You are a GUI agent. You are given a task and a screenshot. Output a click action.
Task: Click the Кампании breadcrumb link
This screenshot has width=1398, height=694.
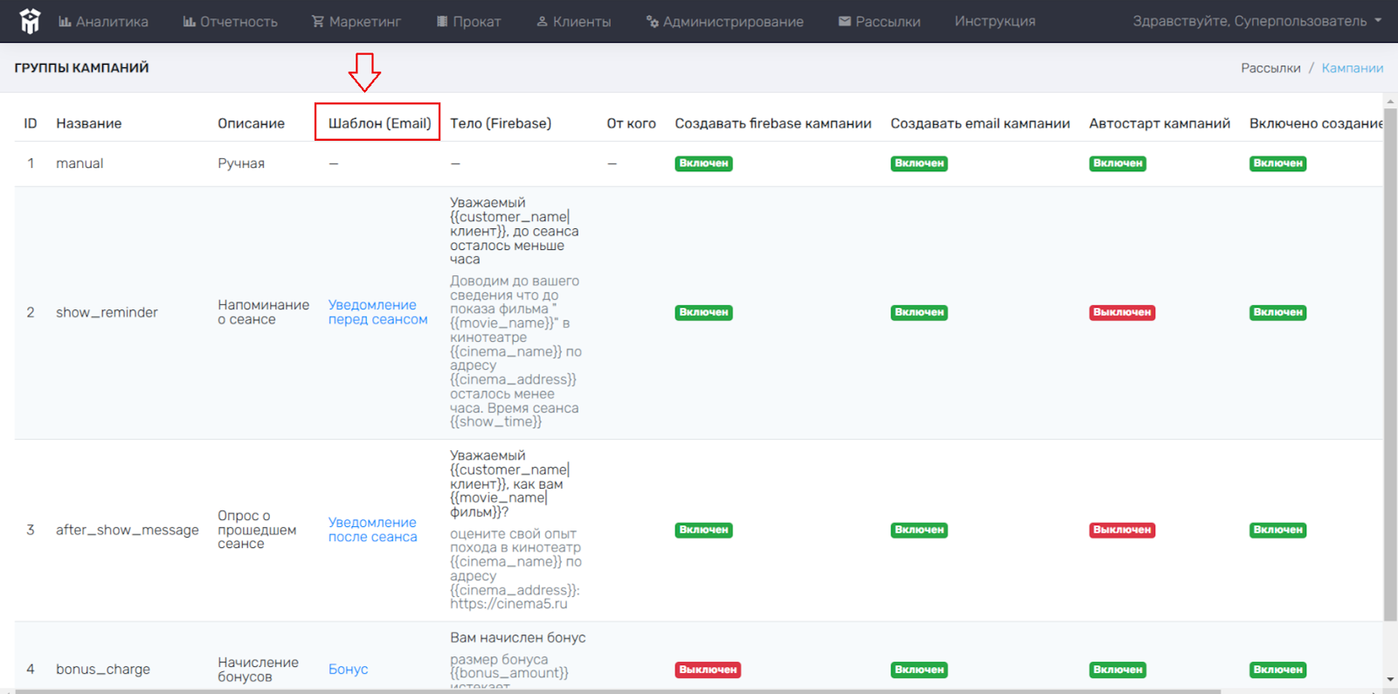(x=1352, y=68)
